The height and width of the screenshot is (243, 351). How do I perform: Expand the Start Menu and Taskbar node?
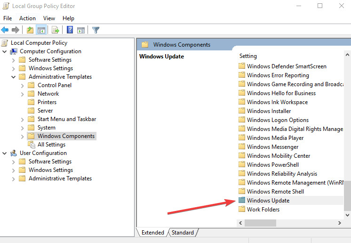click(x=23, y=120)
